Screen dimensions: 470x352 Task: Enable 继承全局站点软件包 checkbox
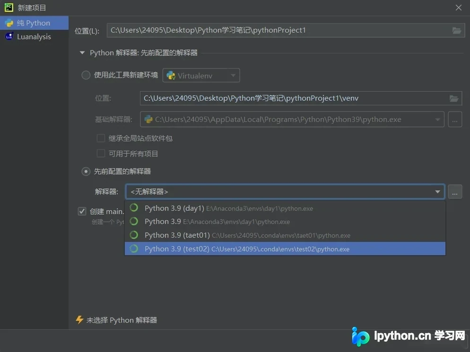click(101, 138)
